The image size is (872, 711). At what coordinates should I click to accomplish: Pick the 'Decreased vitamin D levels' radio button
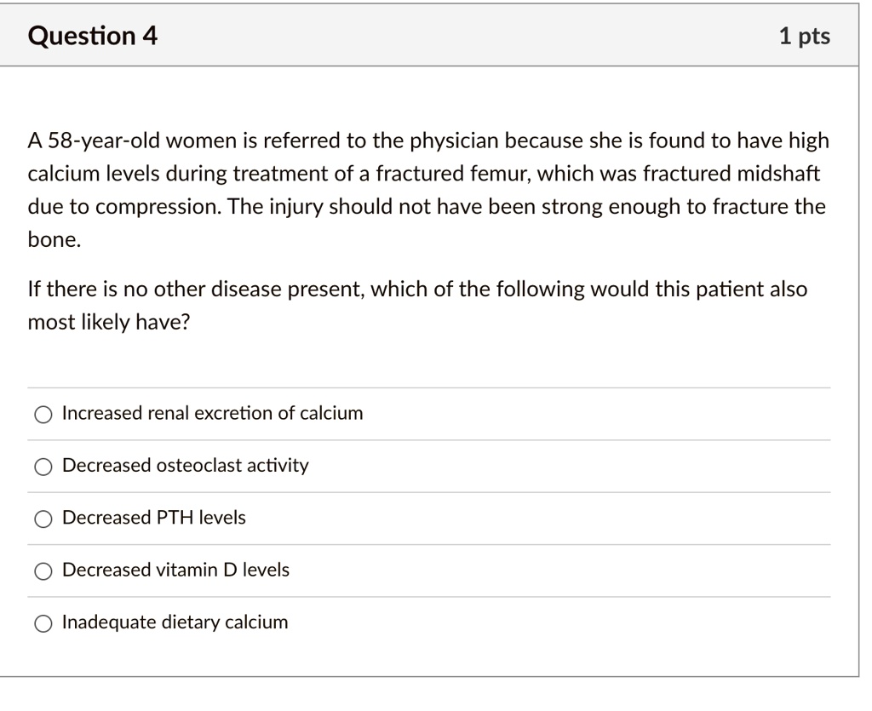[43, 571]
